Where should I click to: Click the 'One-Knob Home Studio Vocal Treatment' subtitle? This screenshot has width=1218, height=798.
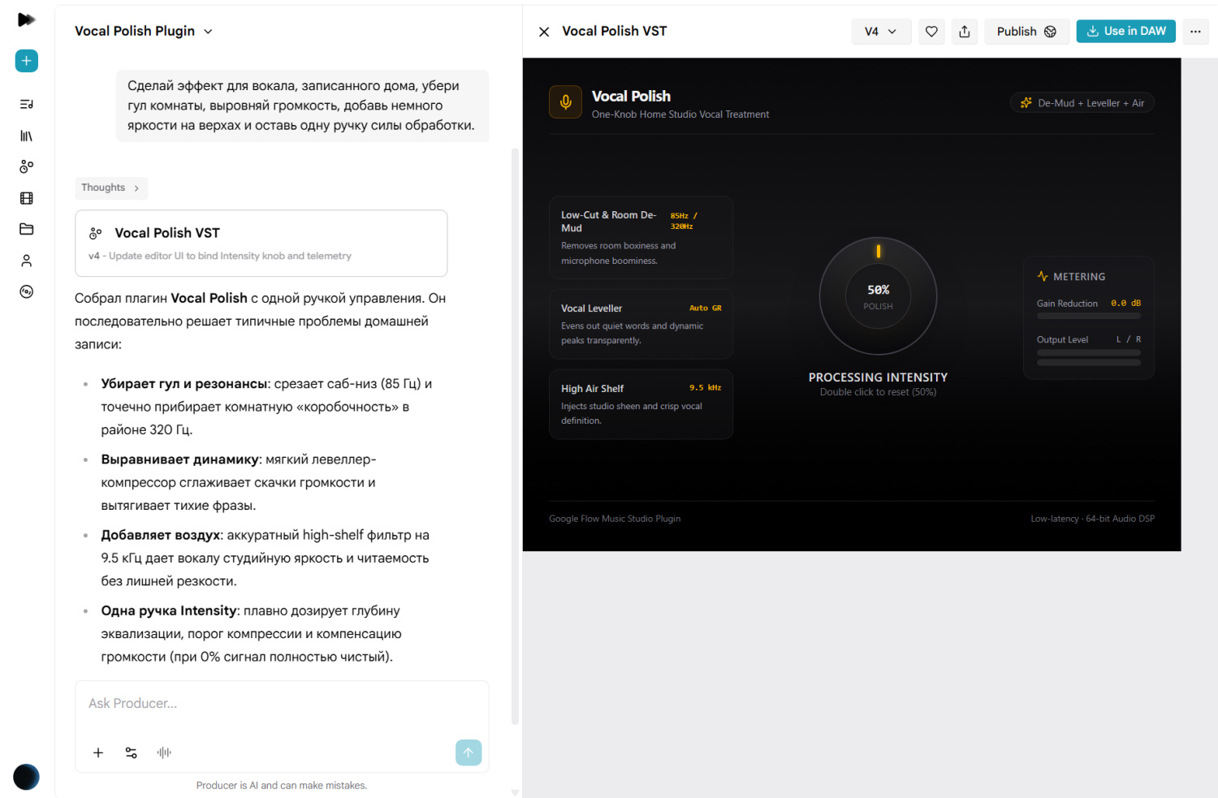pos(680,114)
